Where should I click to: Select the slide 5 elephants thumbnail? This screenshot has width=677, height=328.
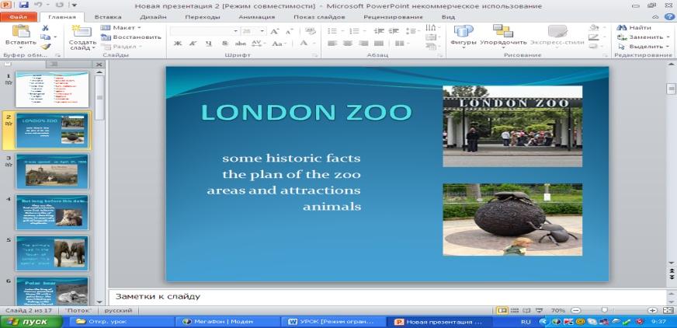coord(52,253)
